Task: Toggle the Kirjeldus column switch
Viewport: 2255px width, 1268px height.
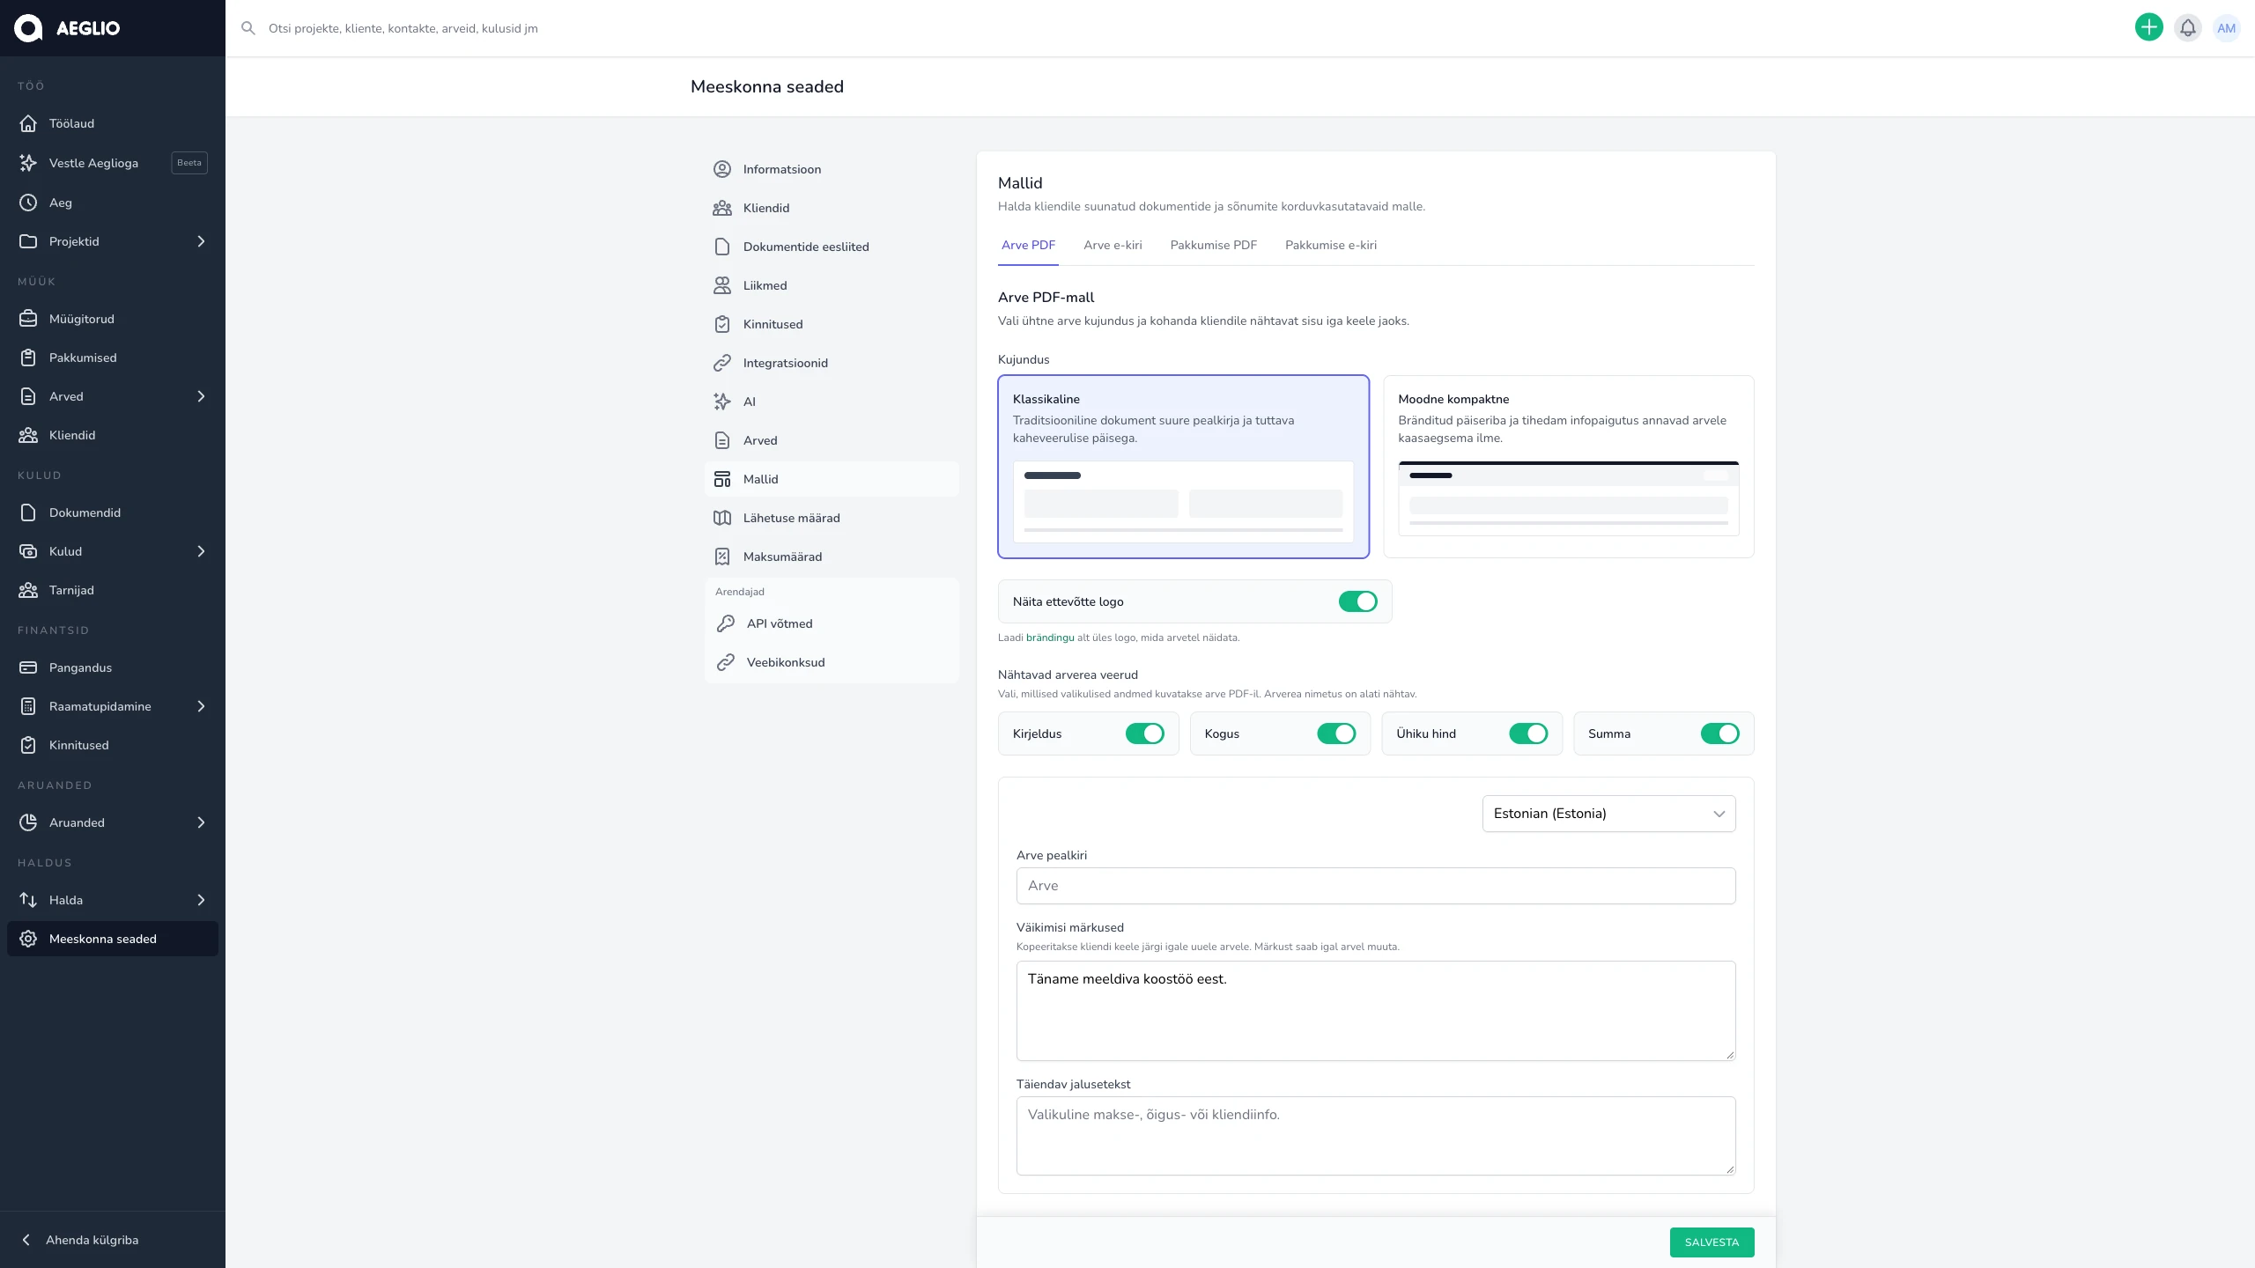Action: (x=1144, y=734)
